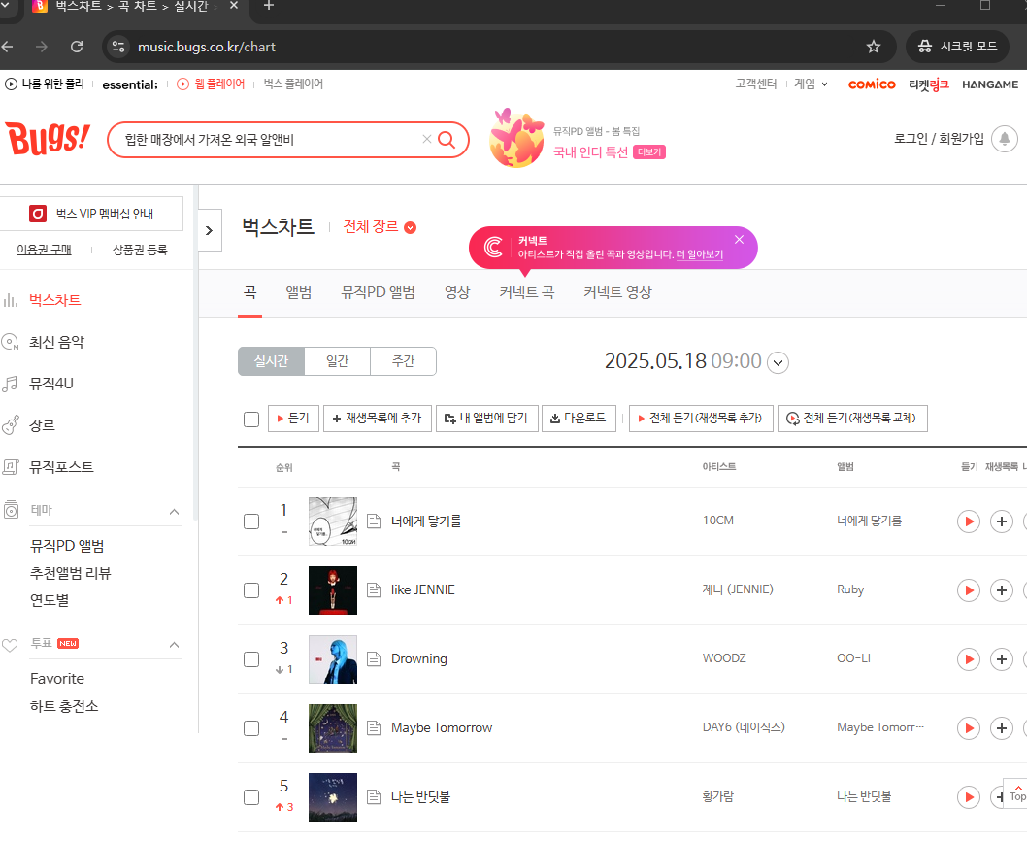The width and height of the screenshot is (1027, 841).
Task: Check the checkbox for rank 1 song
Action: coord(251,521)
